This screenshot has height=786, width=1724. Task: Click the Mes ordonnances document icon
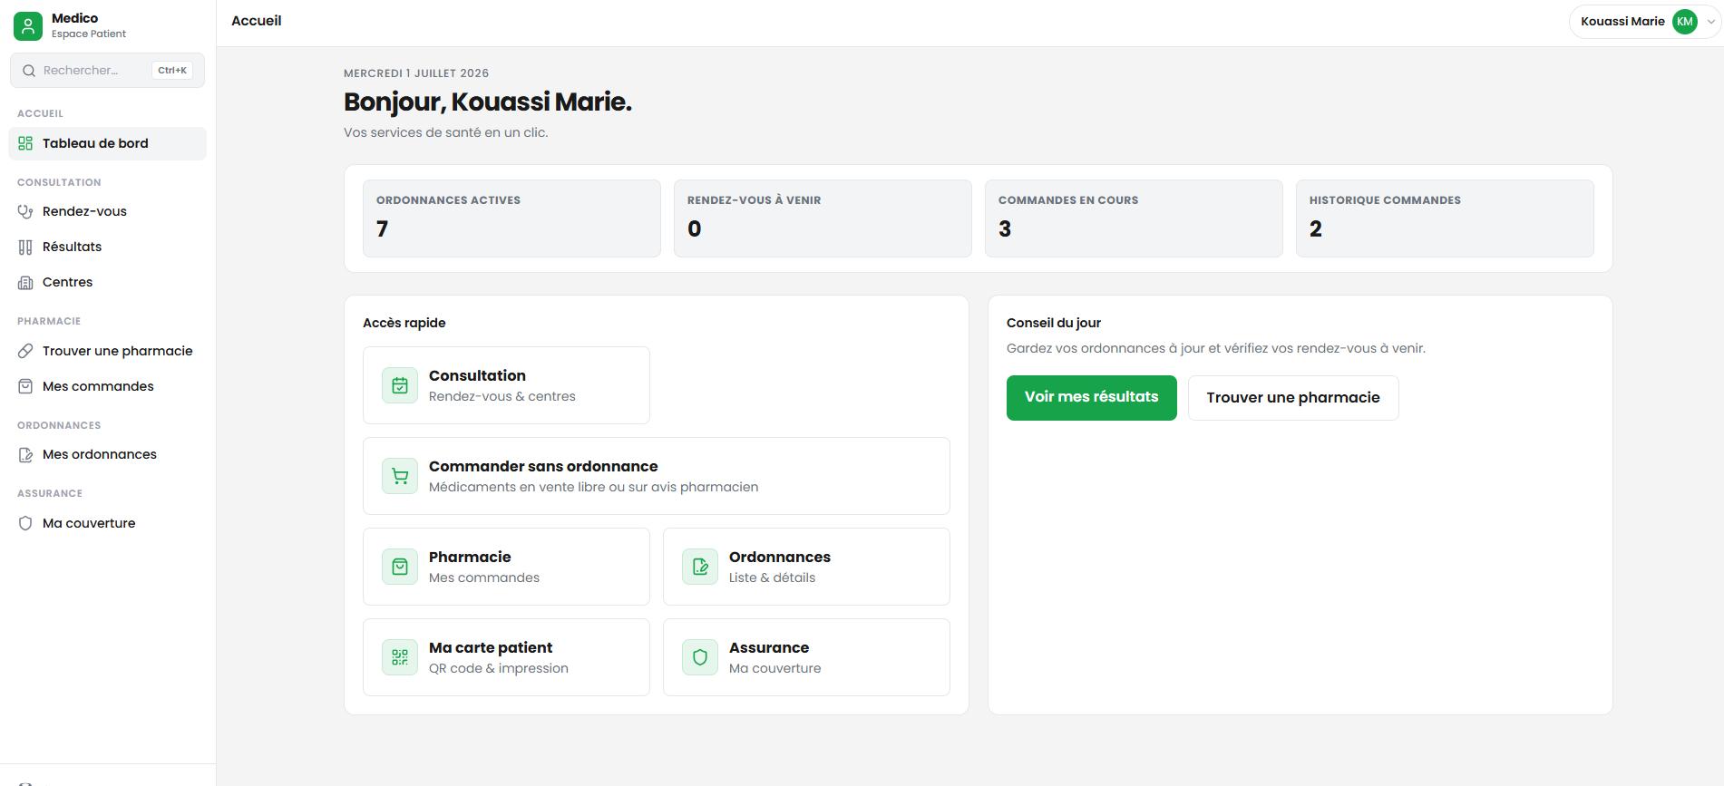(25, 454)
